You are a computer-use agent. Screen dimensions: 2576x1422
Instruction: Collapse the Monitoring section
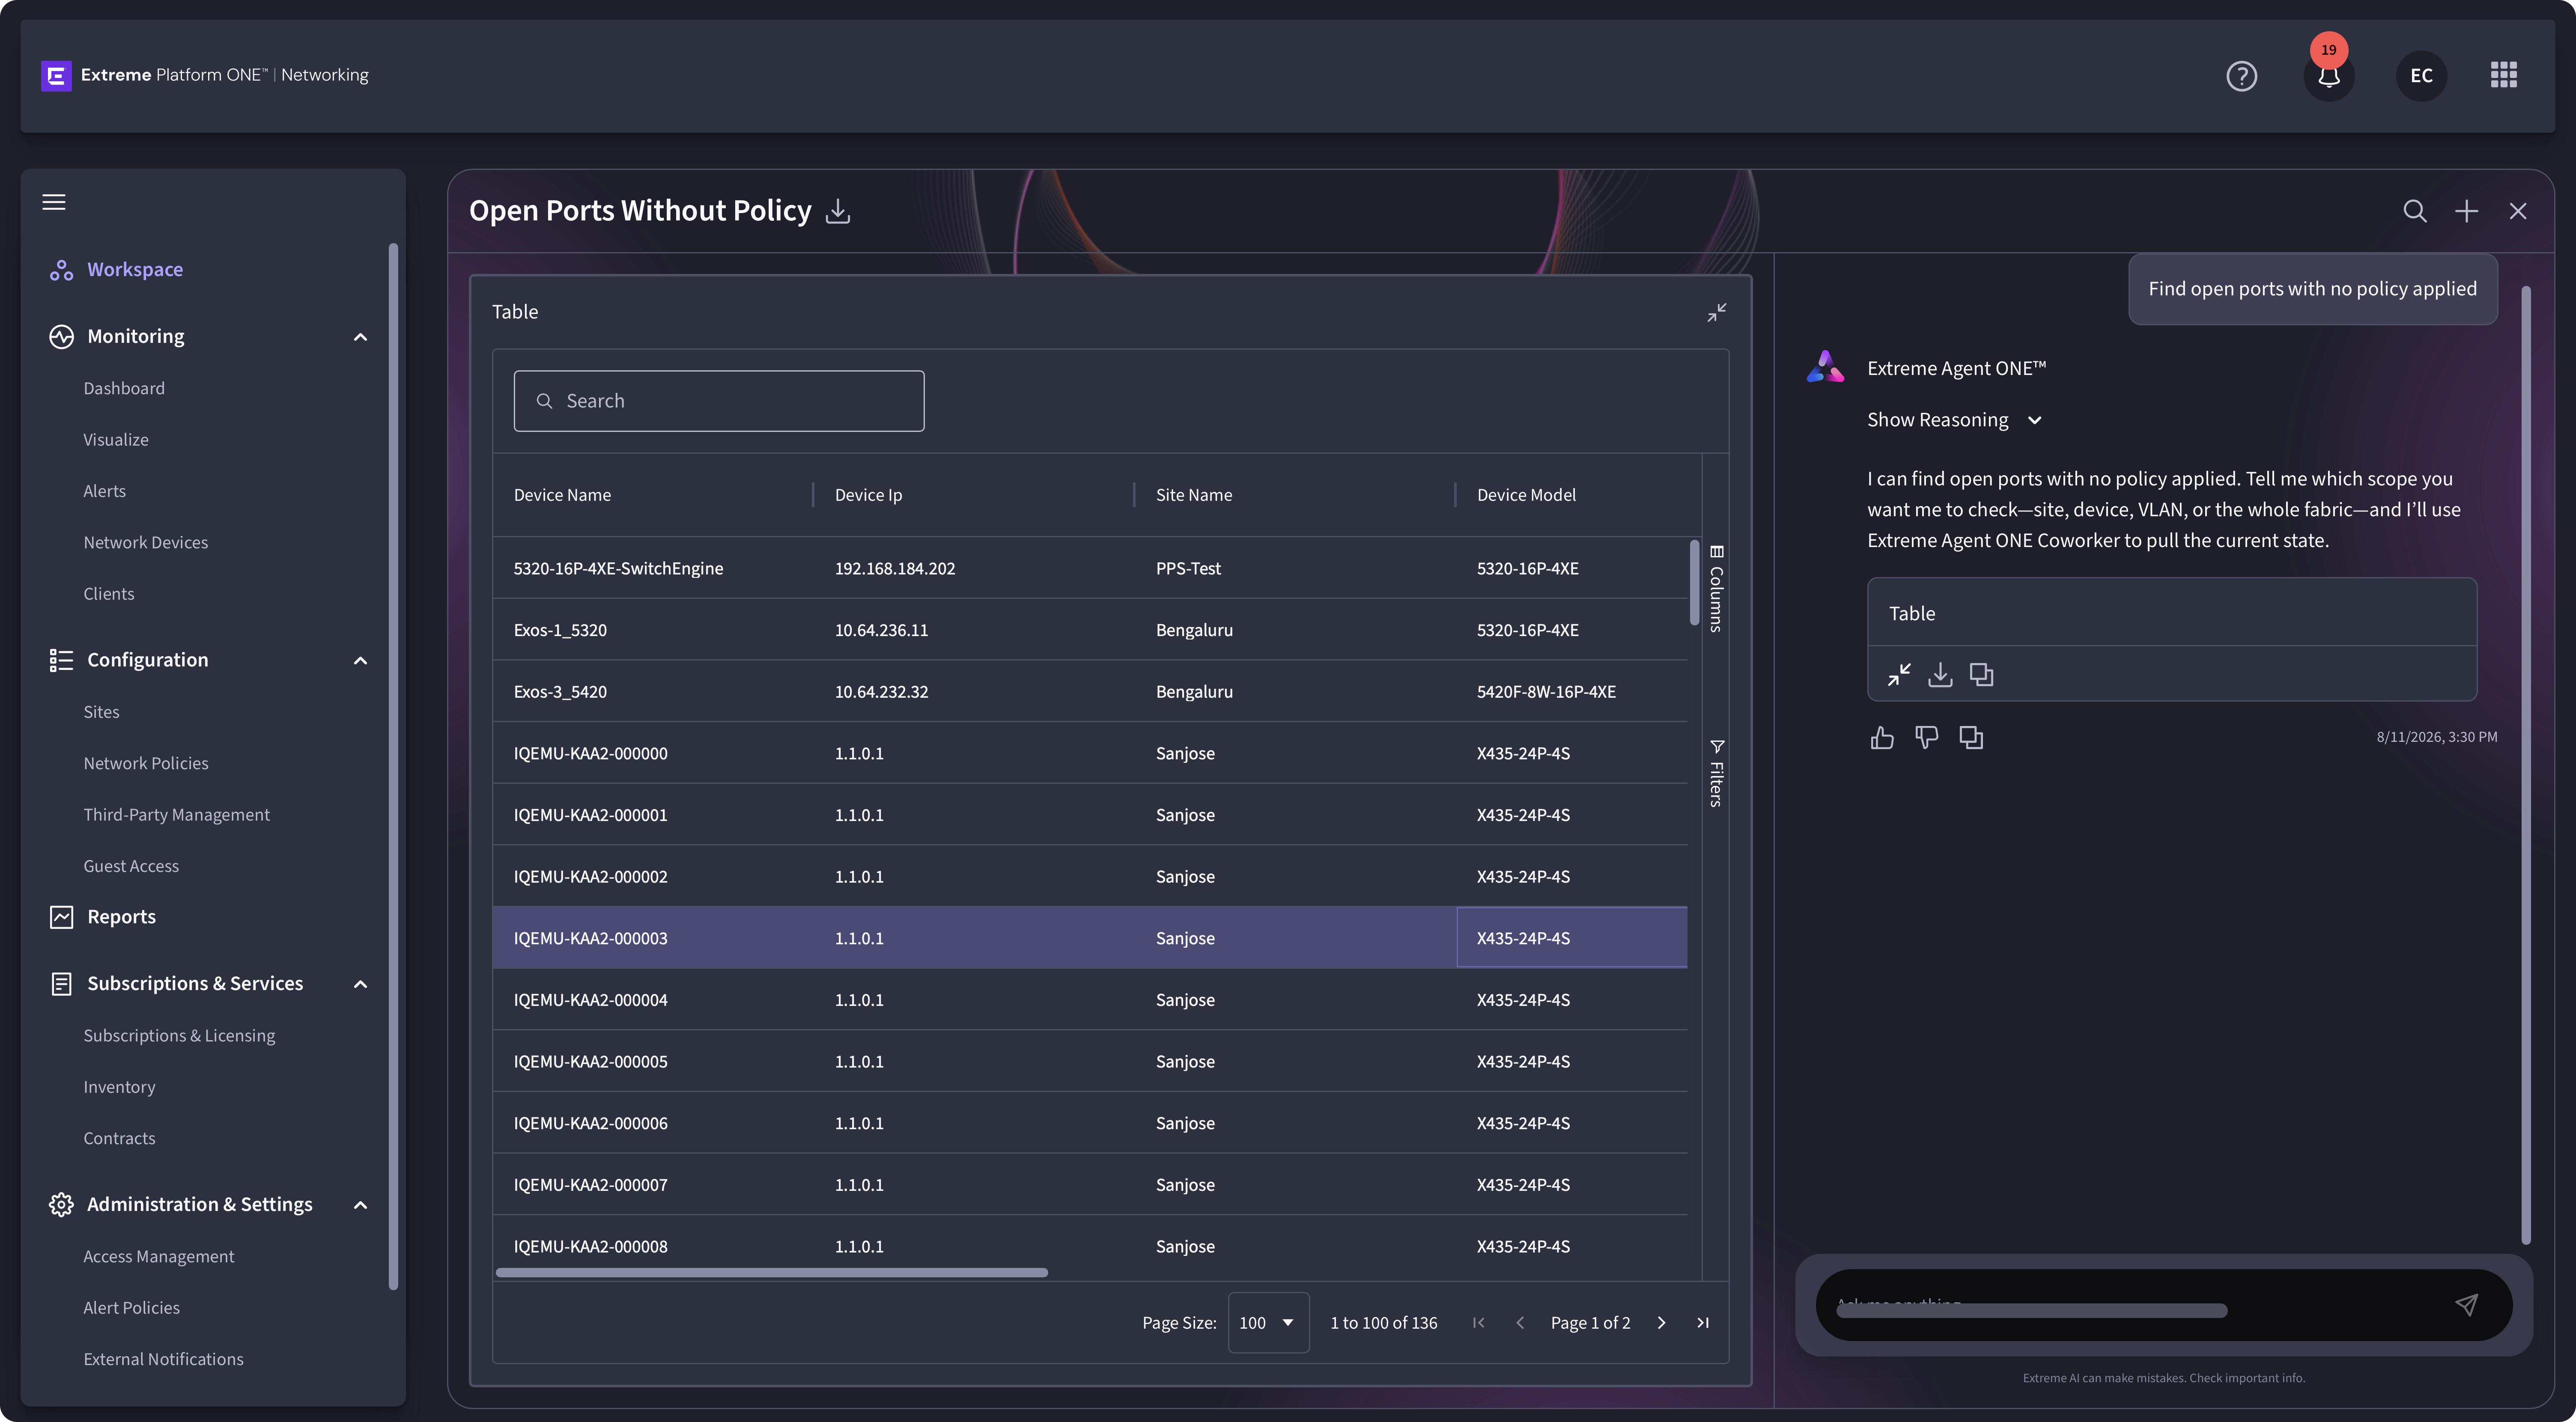360,337
